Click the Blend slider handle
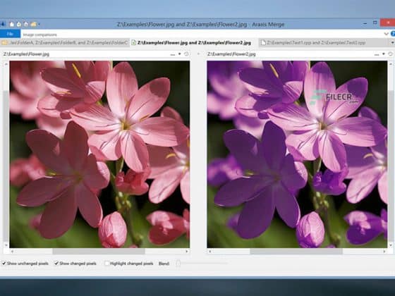Screen dimensions: 395x296 click(x=178, y=264)
